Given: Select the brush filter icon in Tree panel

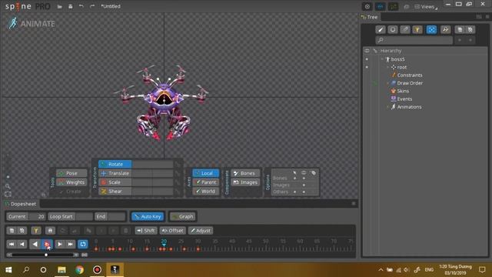Looking at the screenshot, I should (x=381, y=29).
